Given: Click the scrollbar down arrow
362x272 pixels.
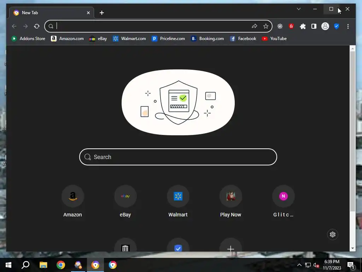Looking at the screenshot, I should pos(352,248).
